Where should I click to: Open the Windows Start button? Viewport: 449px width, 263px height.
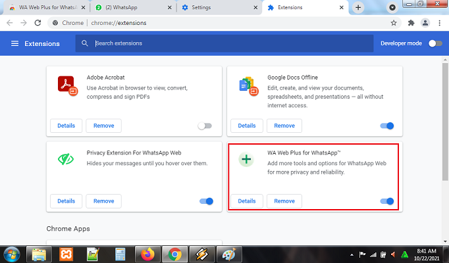11,254
